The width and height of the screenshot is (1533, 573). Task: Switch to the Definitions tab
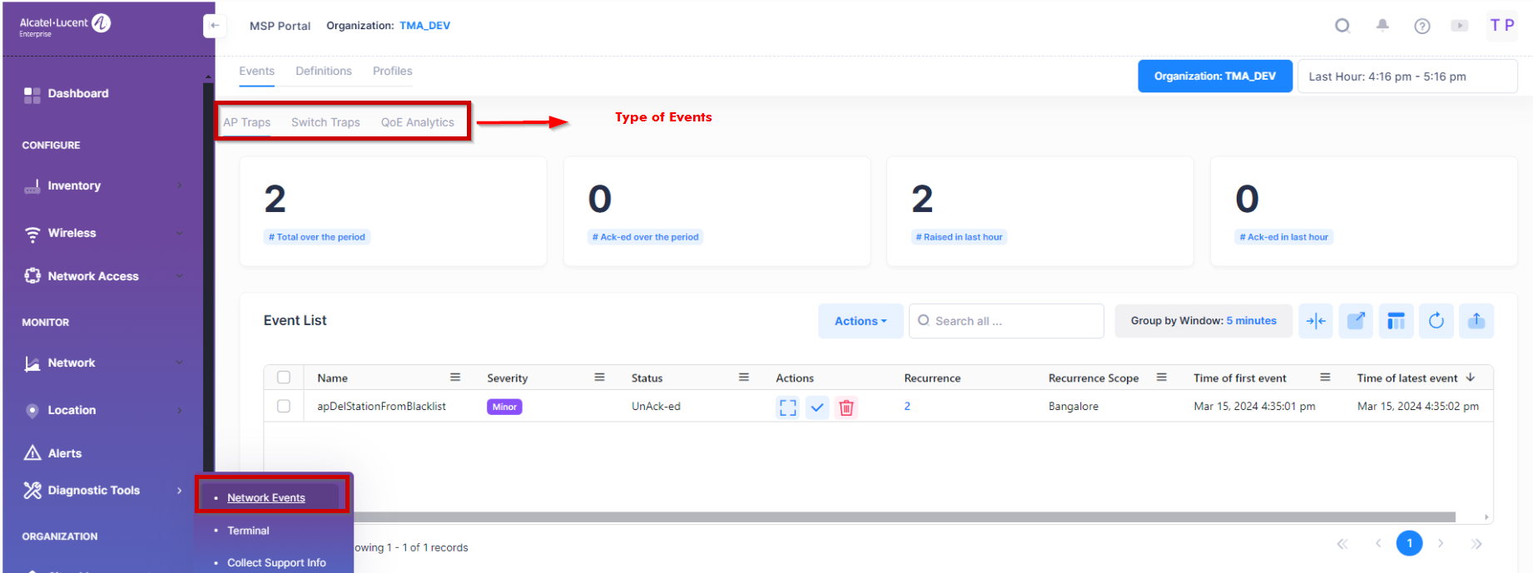pos(324,72)
